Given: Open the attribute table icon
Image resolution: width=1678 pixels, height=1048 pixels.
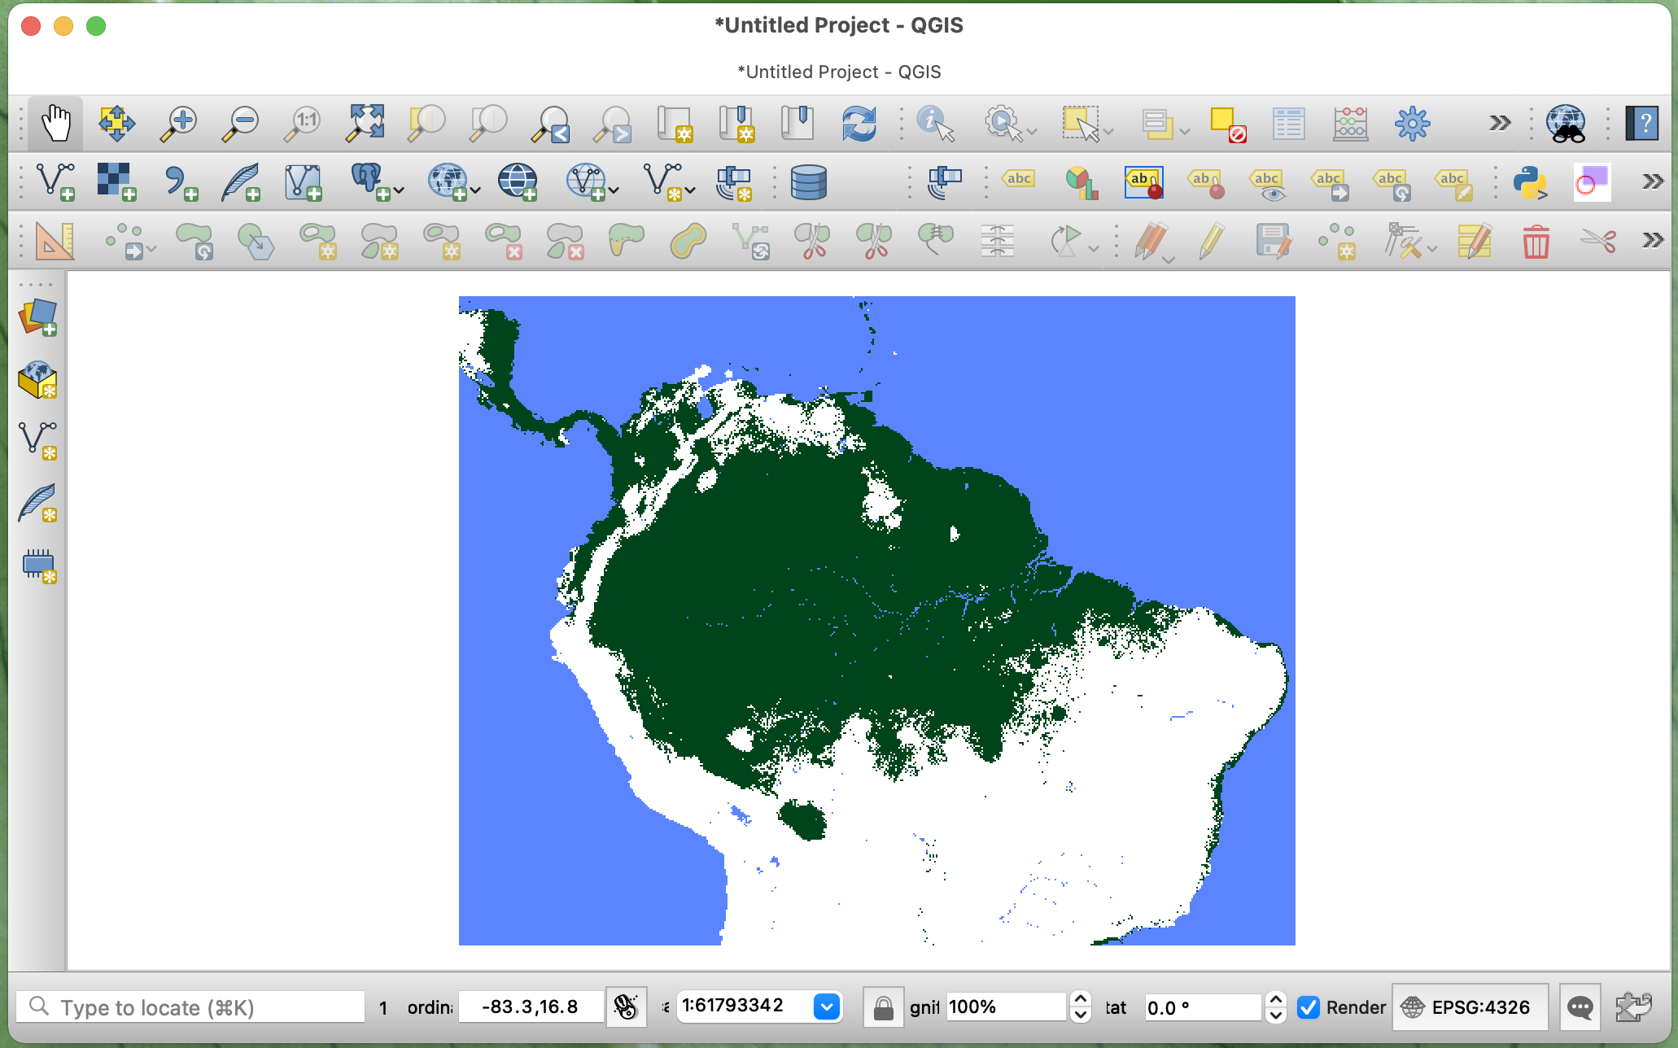Looking at the screenshot, I should coord(1288,124).
